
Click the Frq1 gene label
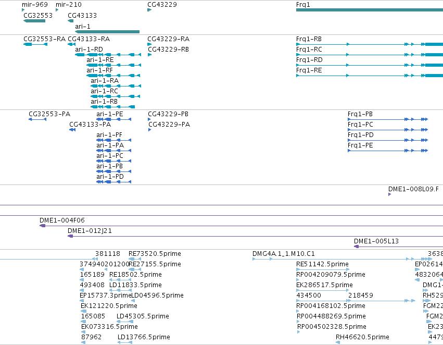click(303, 5)
